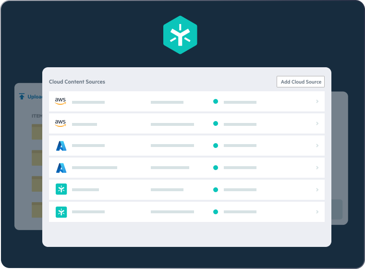
Task: Click the Cloud Content Sources heading
Action: (77, 82)
